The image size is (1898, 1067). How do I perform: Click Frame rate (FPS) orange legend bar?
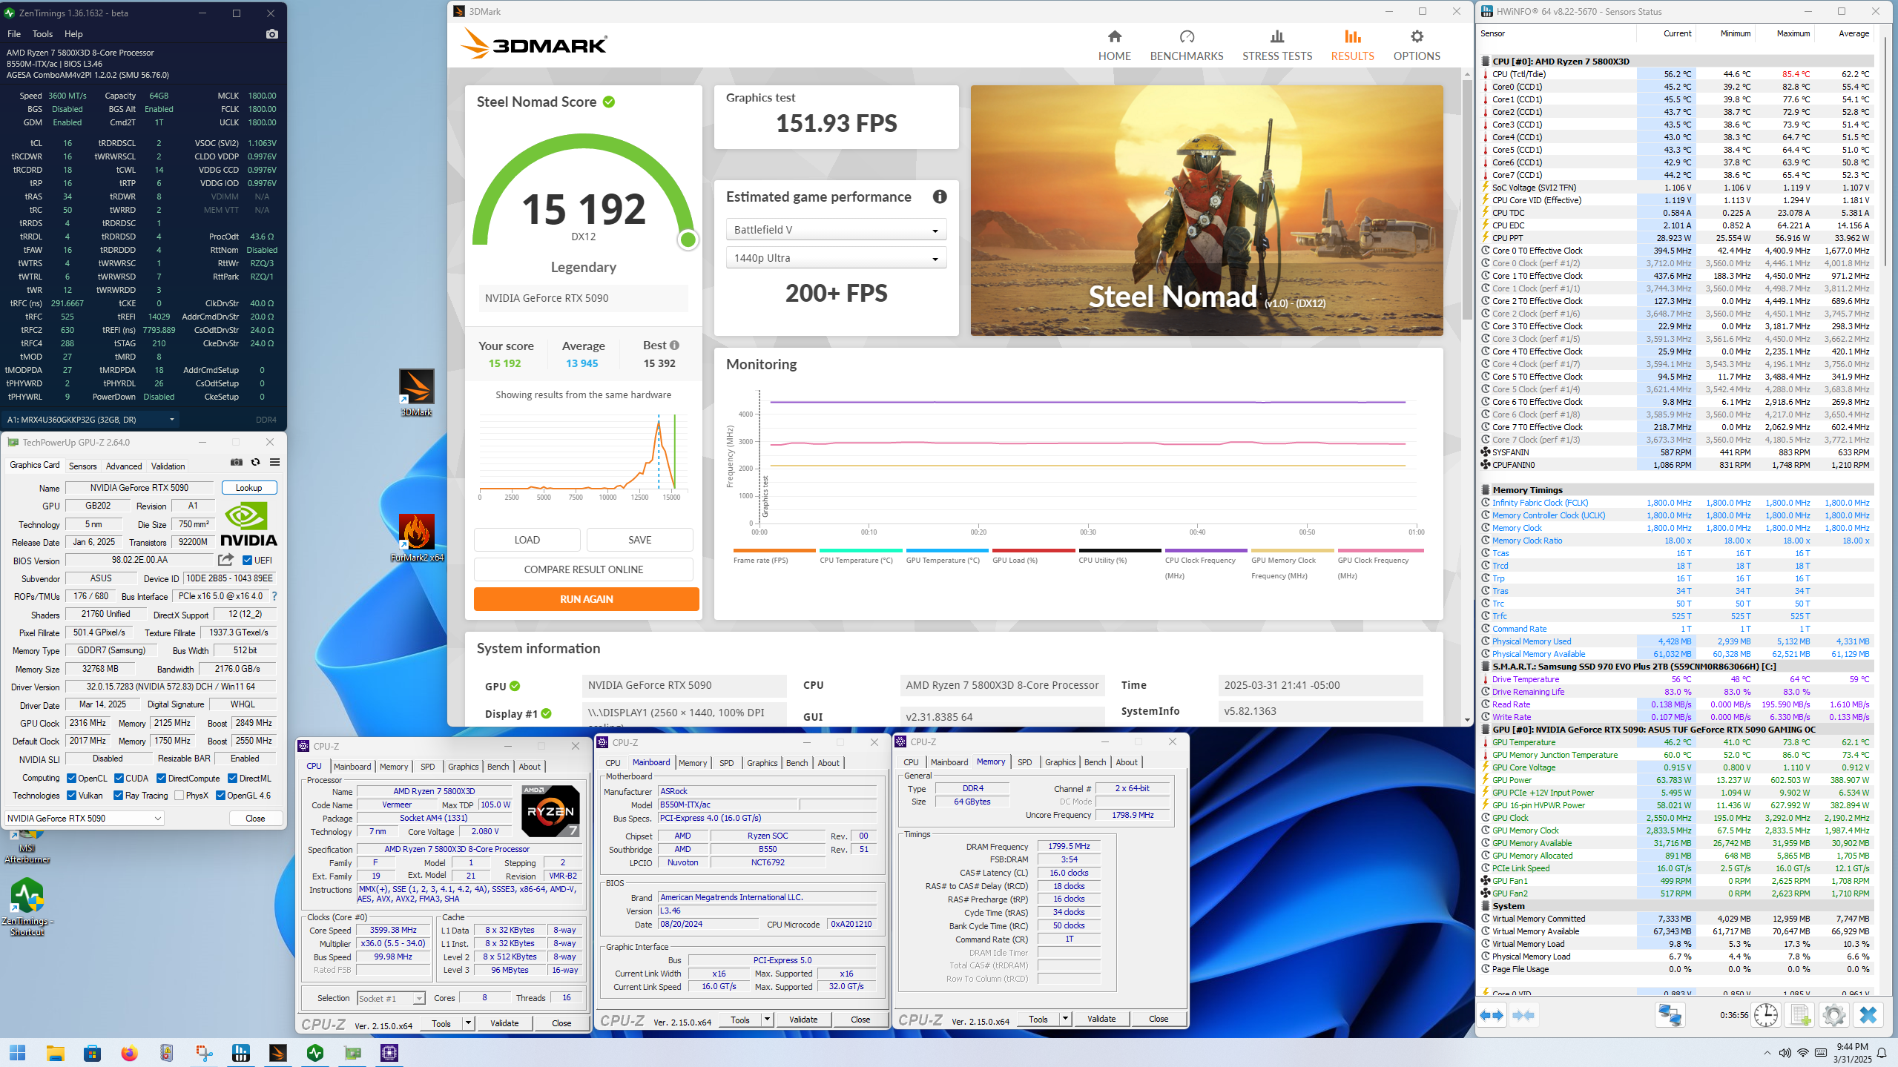click(774, 550)
